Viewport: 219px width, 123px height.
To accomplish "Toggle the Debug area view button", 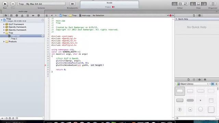I will point(198,4).
